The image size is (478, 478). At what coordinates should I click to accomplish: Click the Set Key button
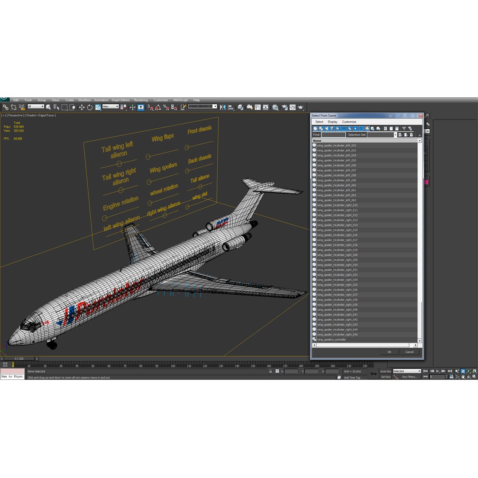pyautogui.click(x=385, y=377)
